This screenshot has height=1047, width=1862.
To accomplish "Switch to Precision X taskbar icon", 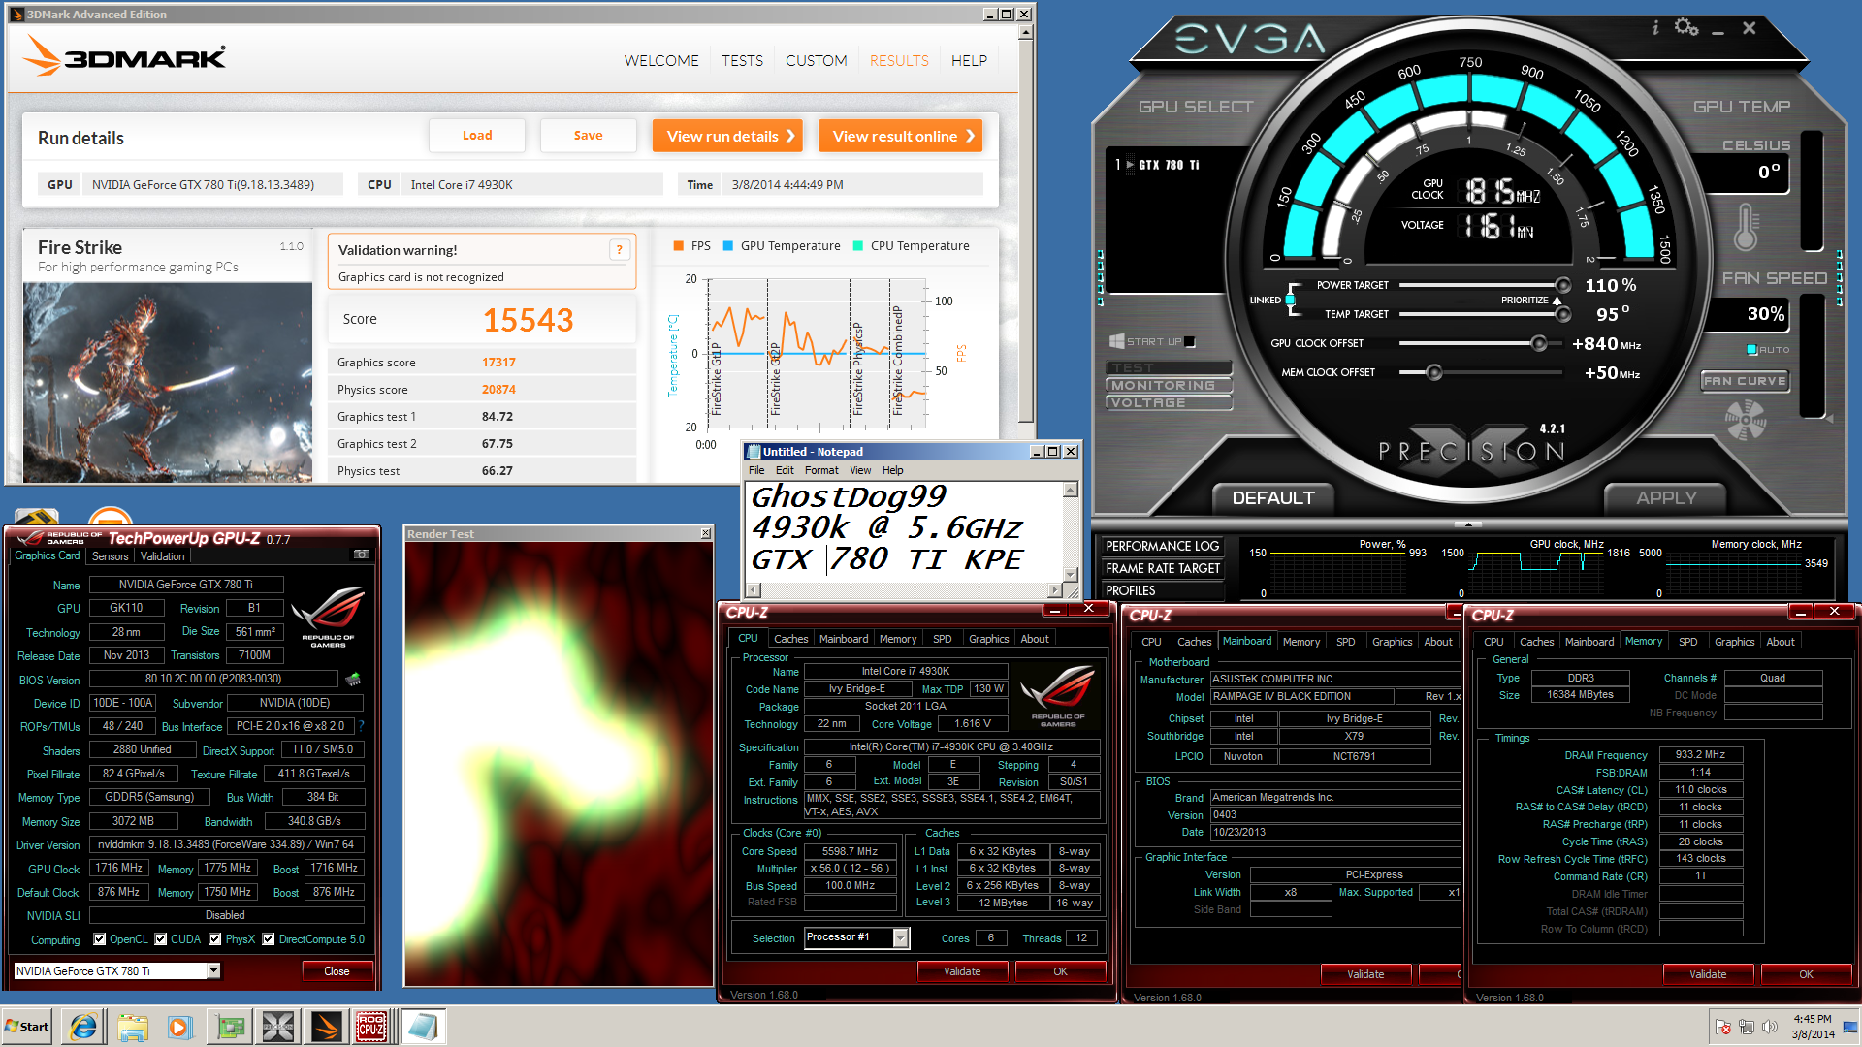I will [x=278, y=1027].
